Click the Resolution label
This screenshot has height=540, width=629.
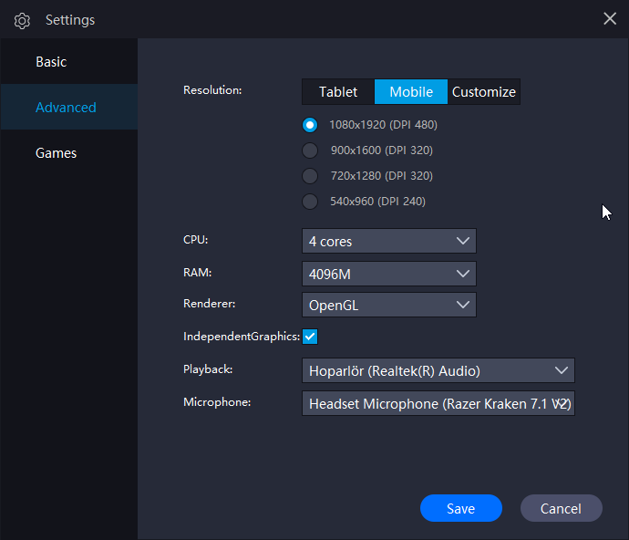point(212,90)
